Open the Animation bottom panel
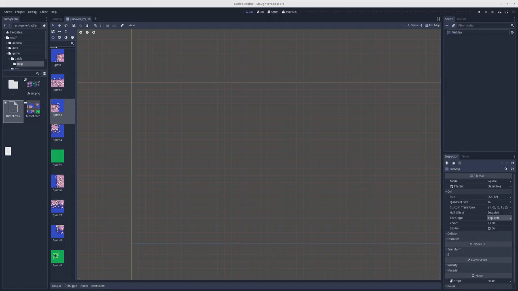The width and height of the screenshot is (518, 291). pos(98,286)
